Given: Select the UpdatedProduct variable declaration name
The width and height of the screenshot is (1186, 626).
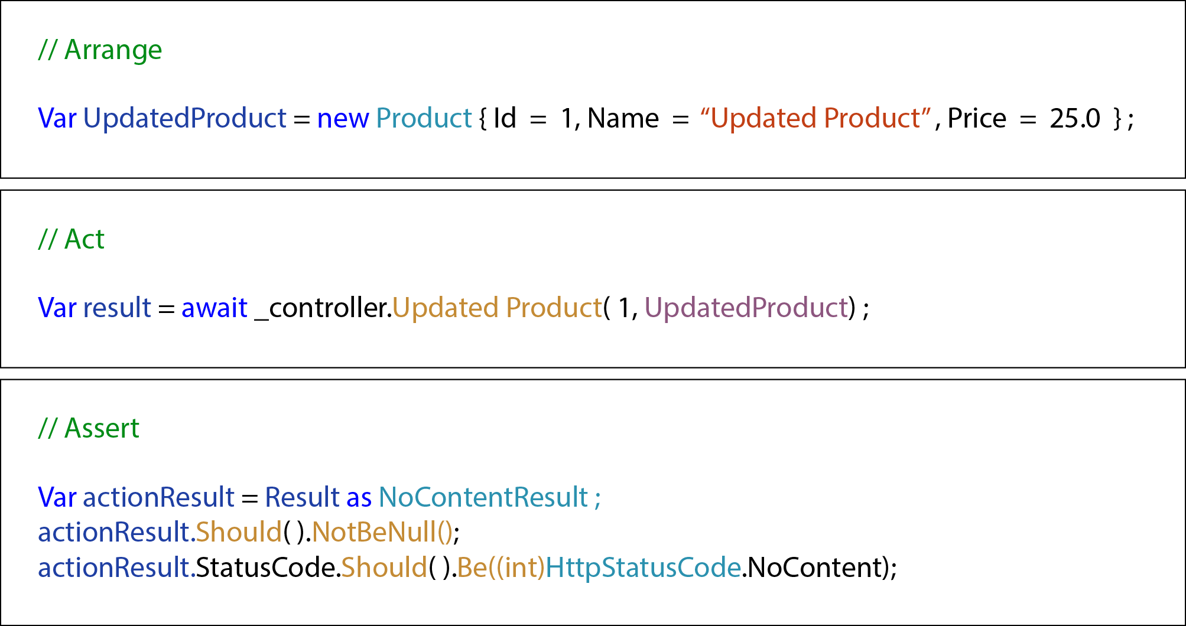Looking at the screenshot, I should pos(184,119).
